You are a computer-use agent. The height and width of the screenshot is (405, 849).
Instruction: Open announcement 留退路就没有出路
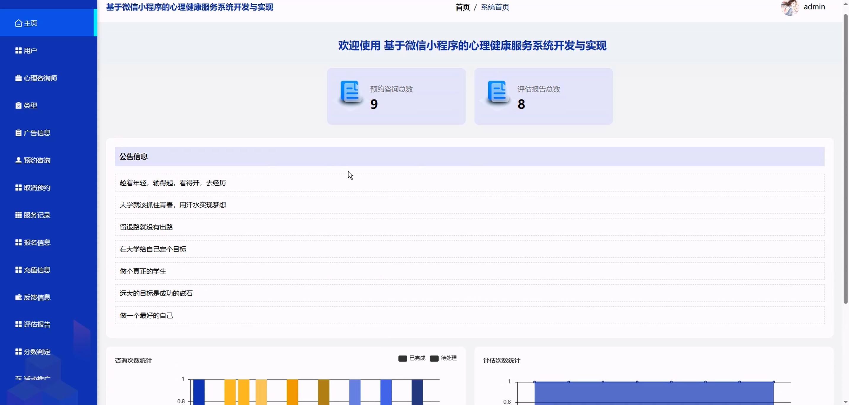click(146, 227)
